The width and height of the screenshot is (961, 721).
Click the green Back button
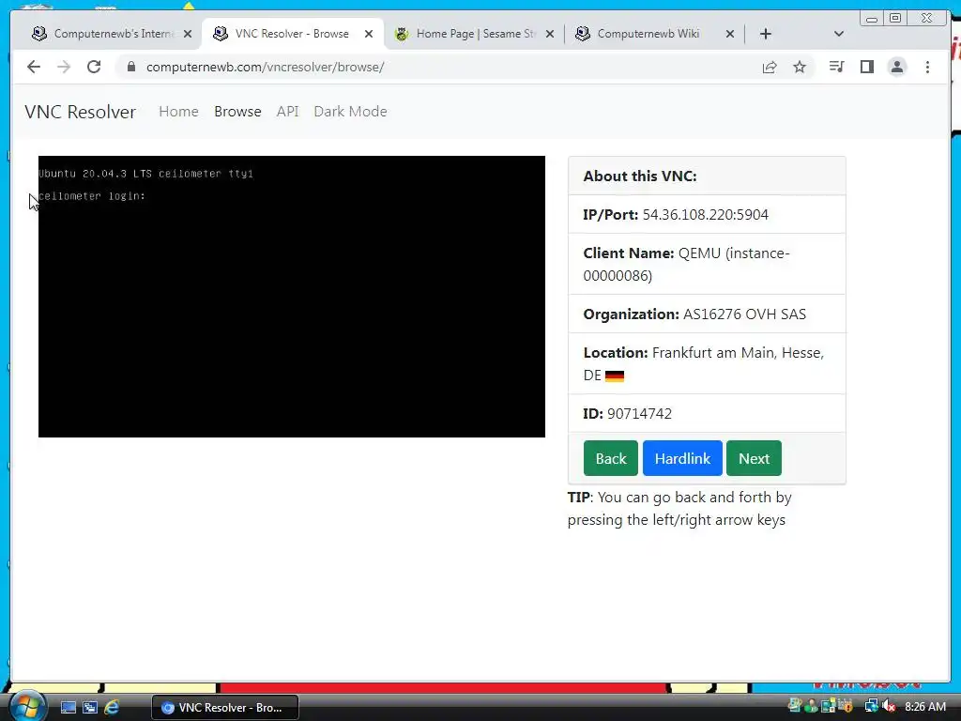610,458
